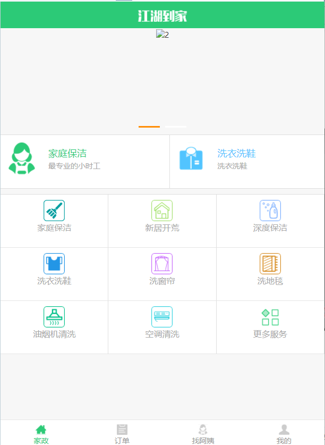Open the 更多服务 more services icon
This screenshot has width=325, height=445.
pos(270,317)
